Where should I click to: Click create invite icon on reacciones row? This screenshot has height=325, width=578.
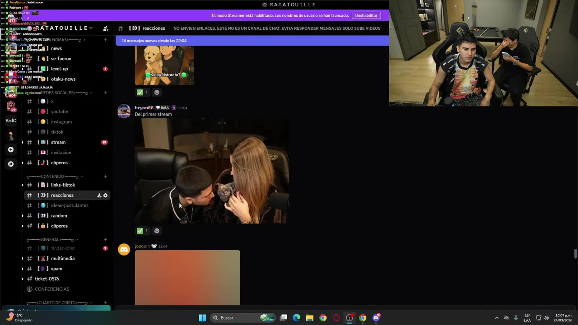pyautogui.click(x=99, y=195)
